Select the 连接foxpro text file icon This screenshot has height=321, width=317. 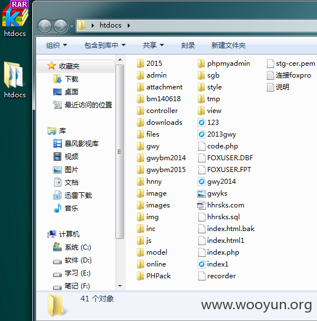[x=270, y=75]
